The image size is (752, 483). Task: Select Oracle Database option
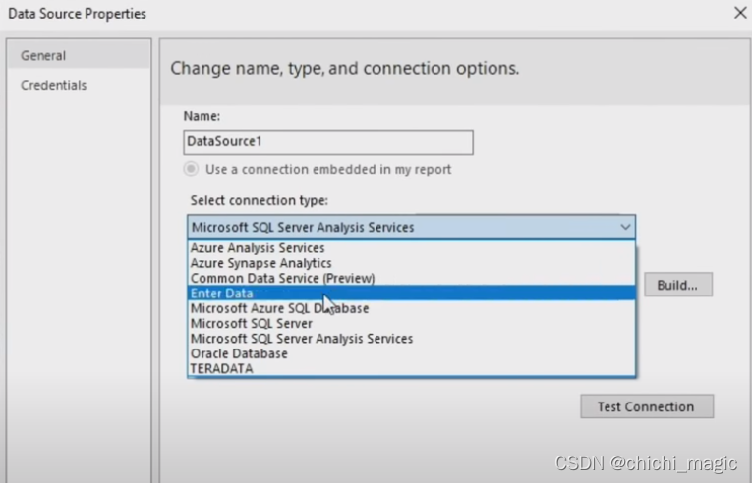[x=411, y=353]
